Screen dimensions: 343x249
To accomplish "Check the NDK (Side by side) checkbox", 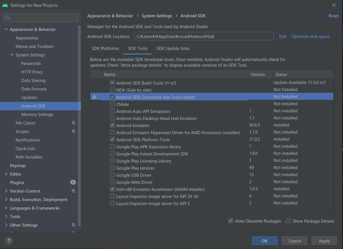I will coord(113,90).
